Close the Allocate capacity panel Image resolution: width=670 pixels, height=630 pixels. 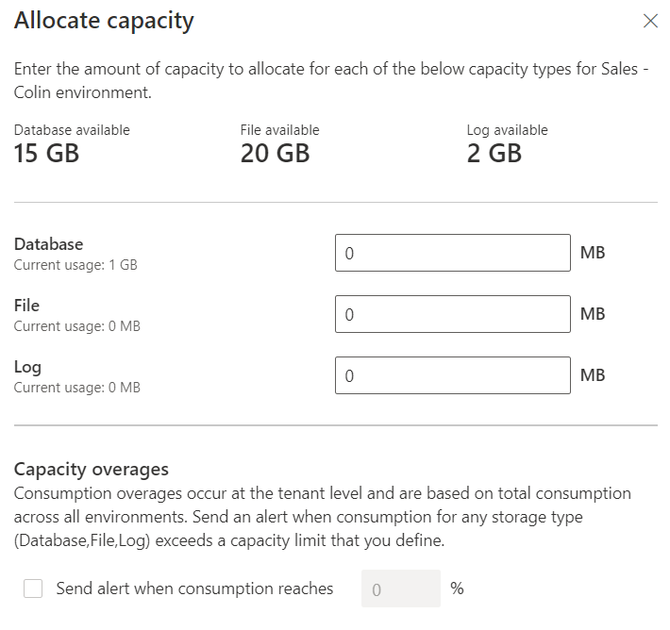pos(650,21)
